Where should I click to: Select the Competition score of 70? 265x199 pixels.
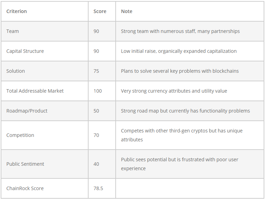(x=96, y=135)
